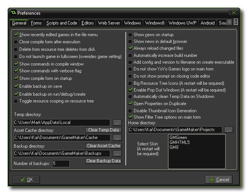Uncheck Always reload changed files
The height and width of the screenshot is (194, 248).
pyautogui.click(x=130, y=48)
